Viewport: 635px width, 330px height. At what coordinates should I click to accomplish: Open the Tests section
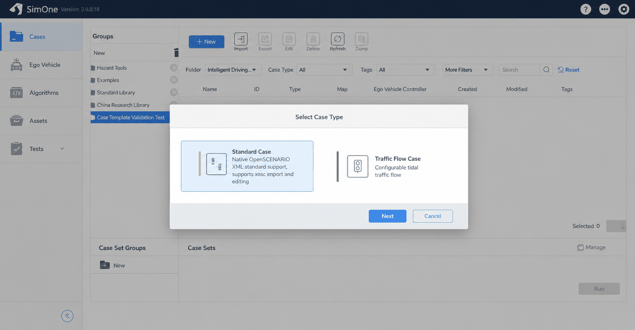coord(41,149)
